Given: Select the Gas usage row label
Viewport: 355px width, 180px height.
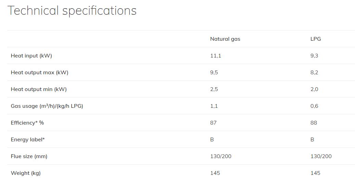Looking at the screenshot, I should [x=47, y=106].
